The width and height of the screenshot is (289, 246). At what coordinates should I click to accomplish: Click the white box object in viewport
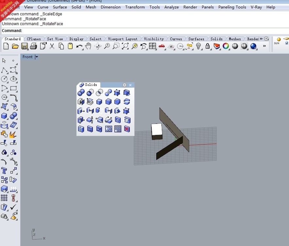[x=157, y=131]
